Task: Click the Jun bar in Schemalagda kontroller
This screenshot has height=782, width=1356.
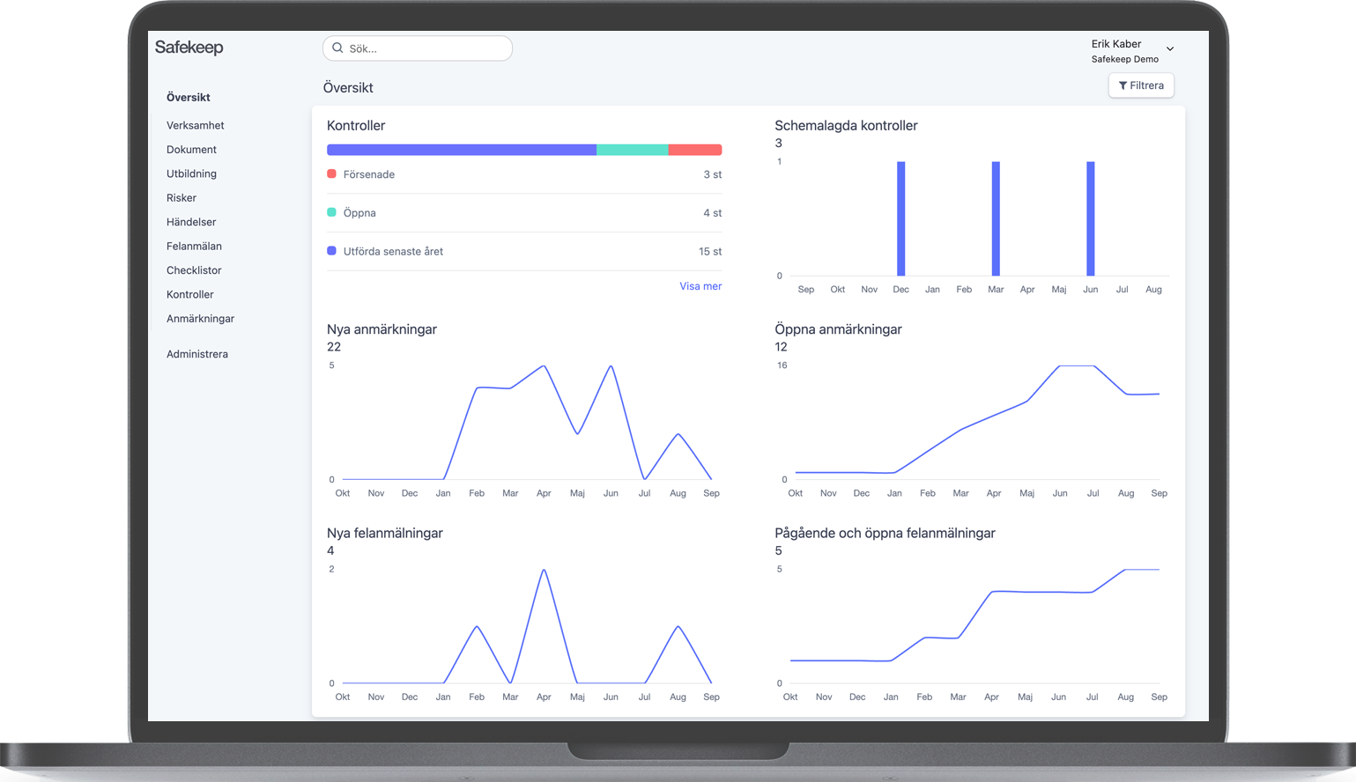Action: point(1091,218)
